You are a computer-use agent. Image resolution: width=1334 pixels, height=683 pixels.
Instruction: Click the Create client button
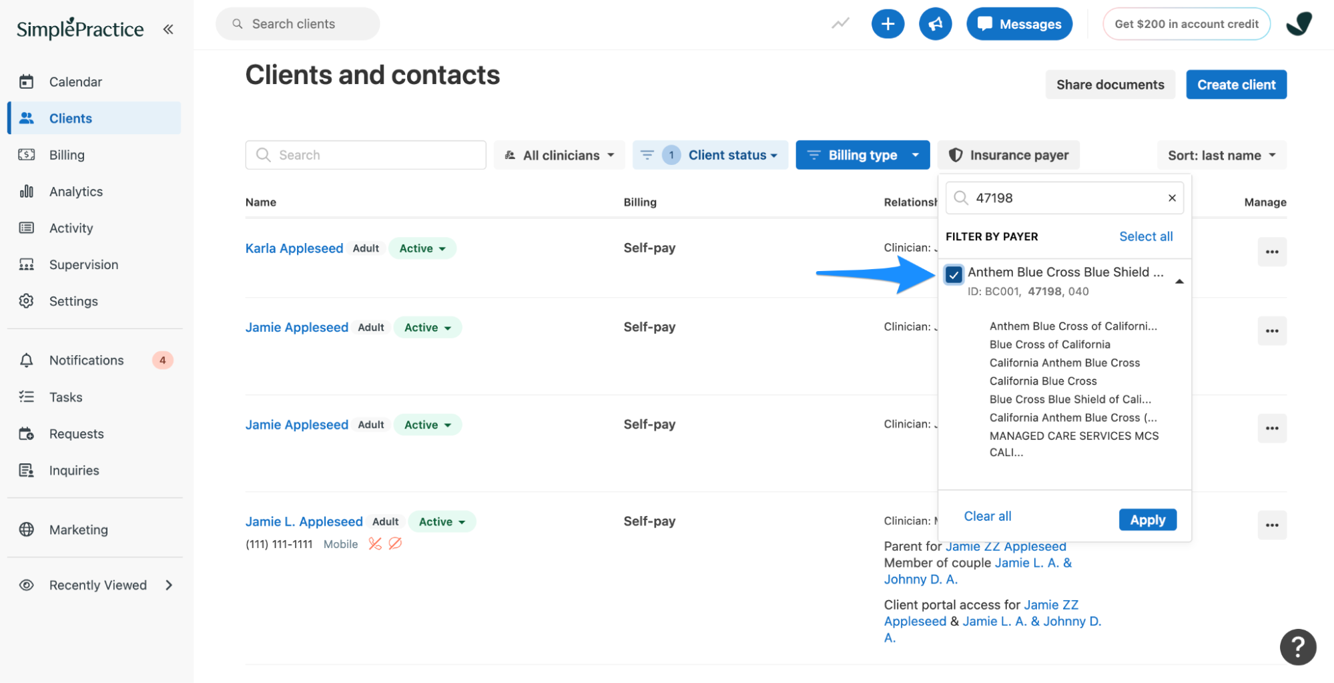[x=1236, y=85]
